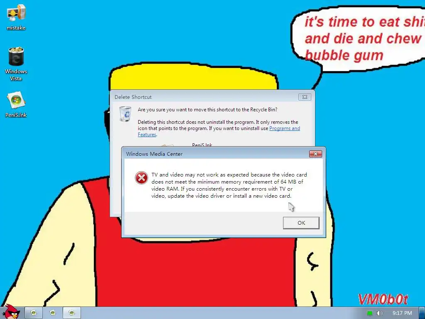This screenshot has height=319, width=425.
Task: Click recycle bin icon in Delete Shortcut dialog
Action: 125,114
